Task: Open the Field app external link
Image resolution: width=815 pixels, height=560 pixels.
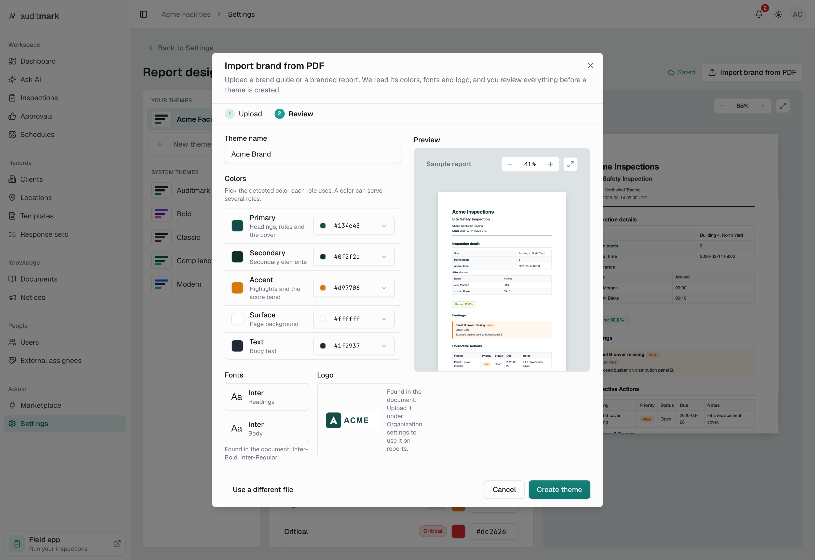Action: 117,543
